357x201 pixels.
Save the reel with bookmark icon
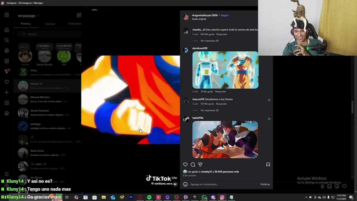point(268,164)
